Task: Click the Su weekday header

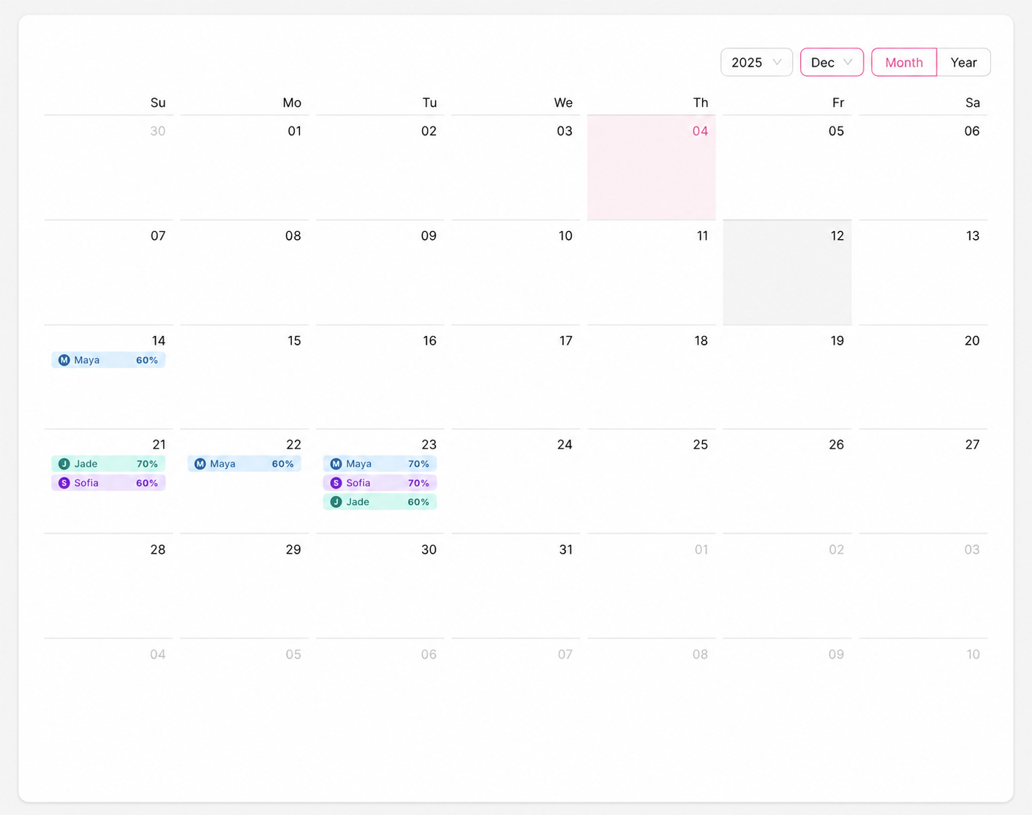Action: pyautogui.click(x=158, y=102)
